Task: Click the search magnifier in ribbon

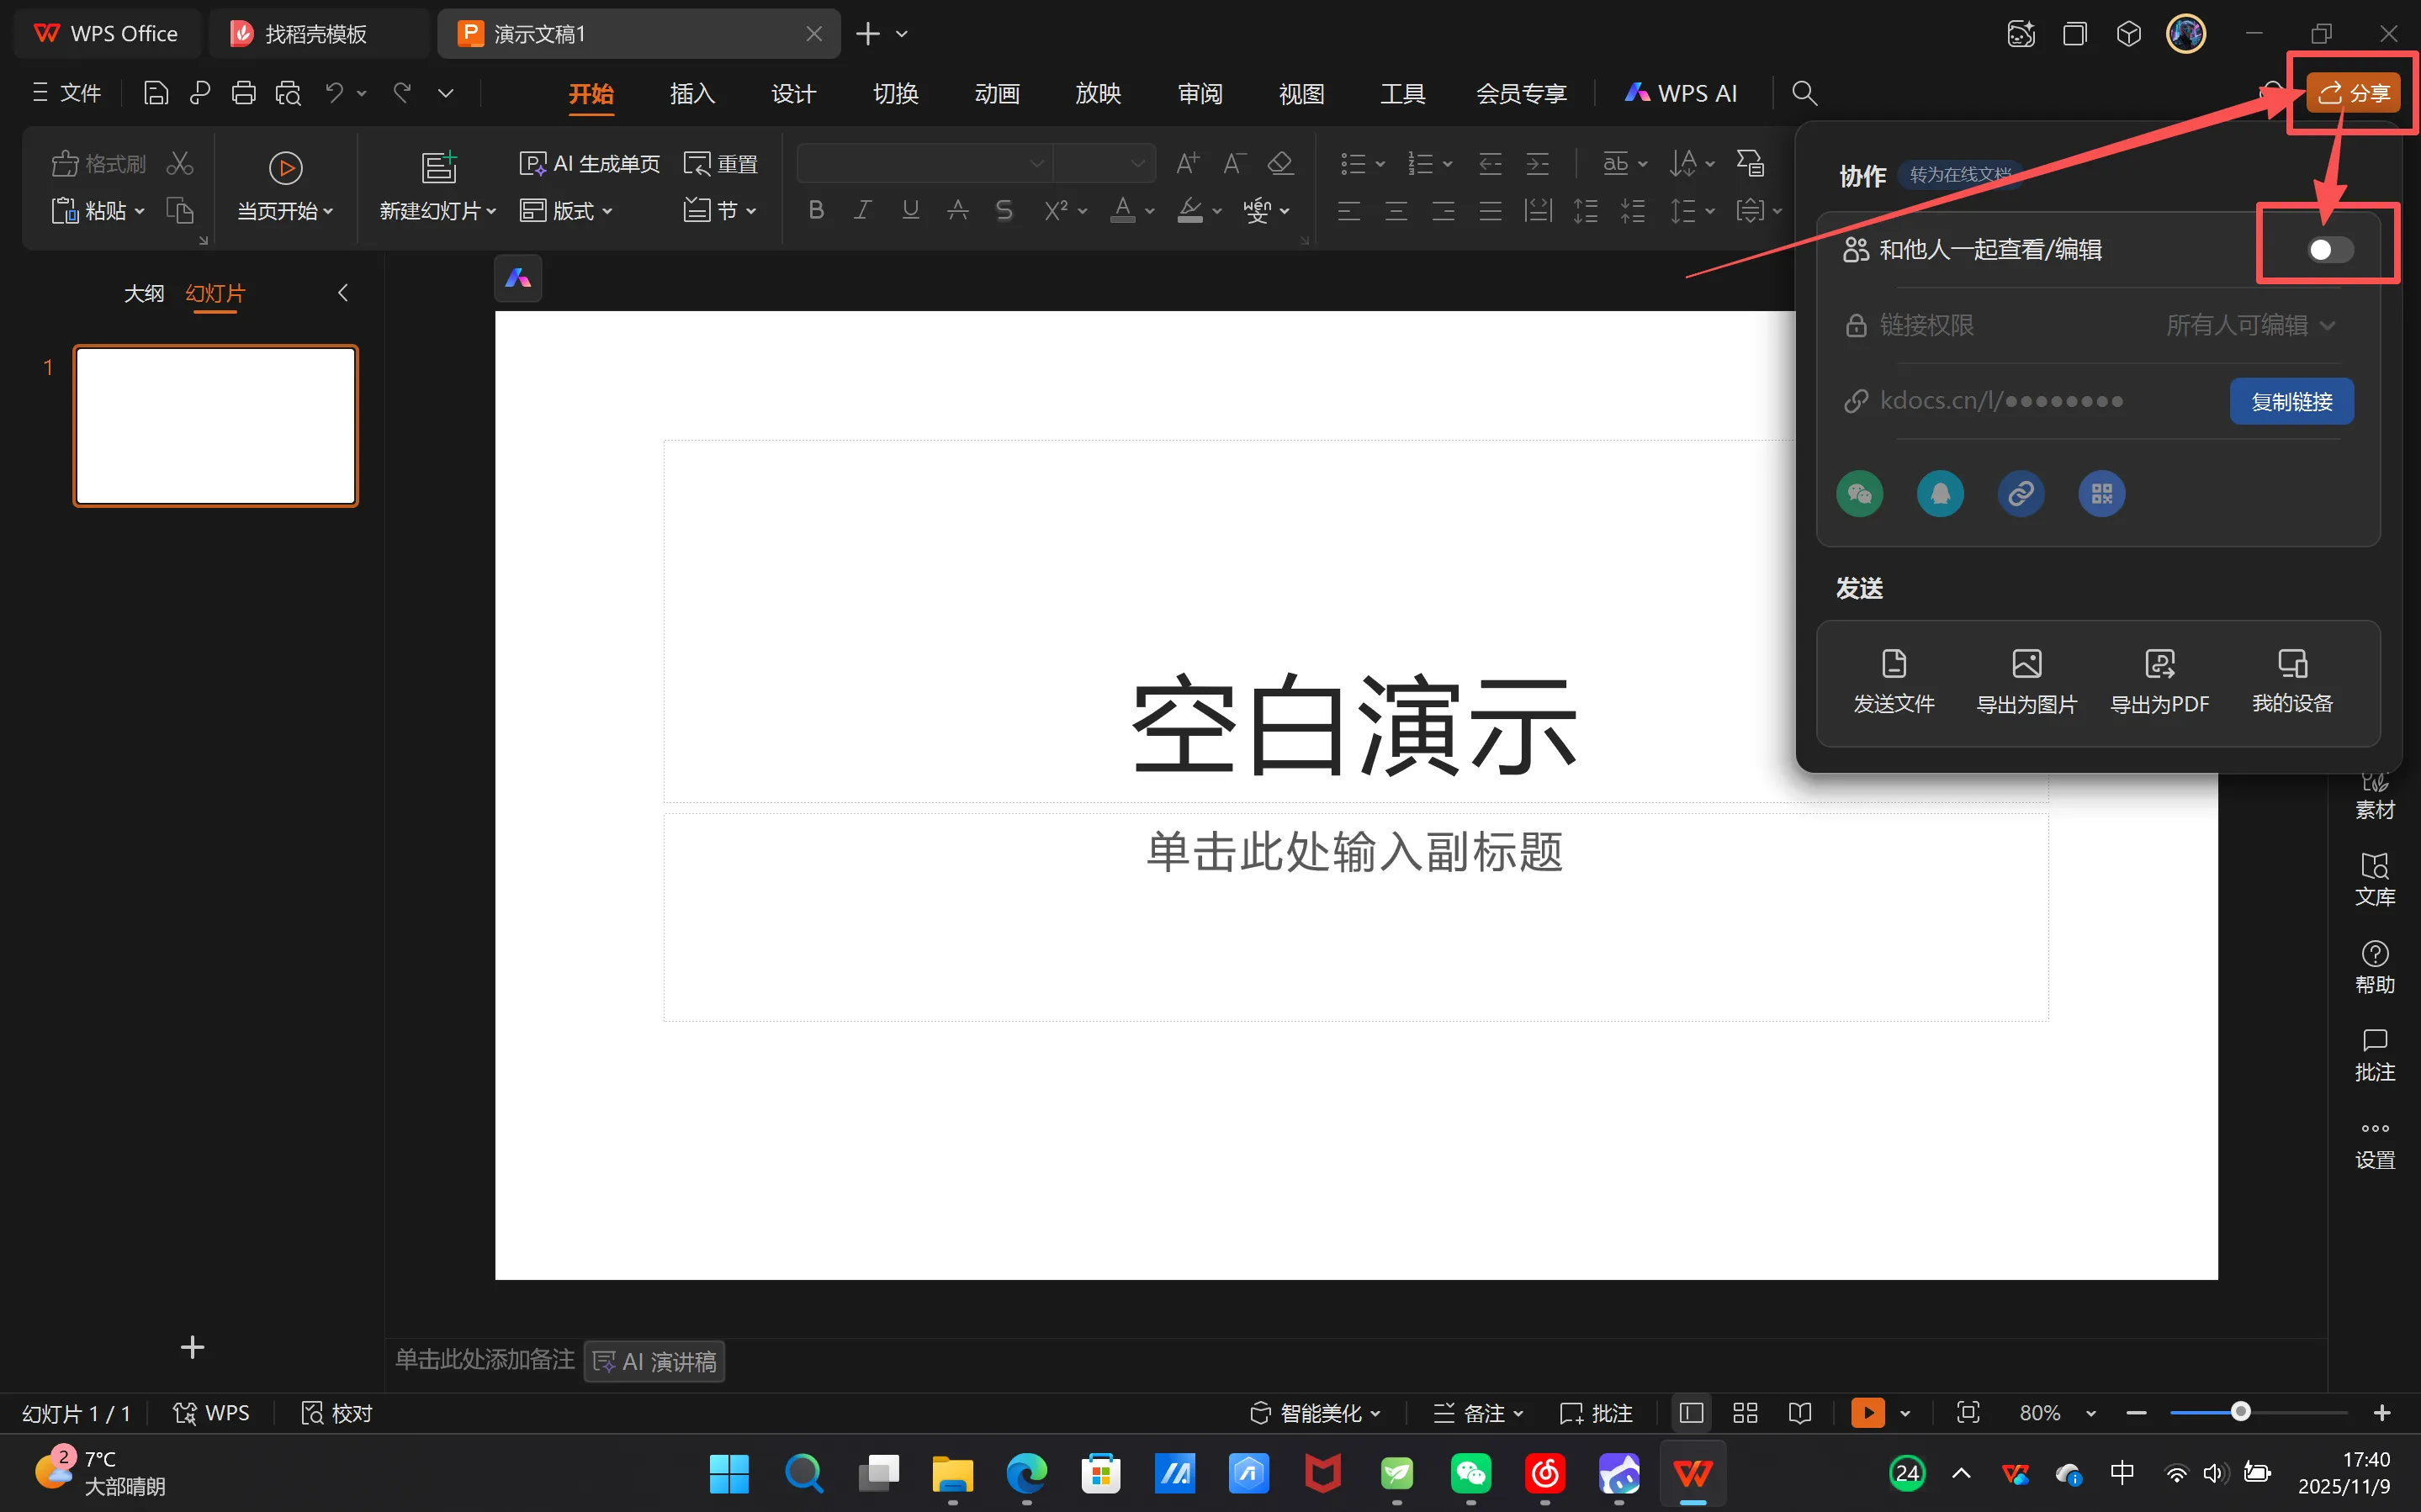Action: (x=1804, y=93)
